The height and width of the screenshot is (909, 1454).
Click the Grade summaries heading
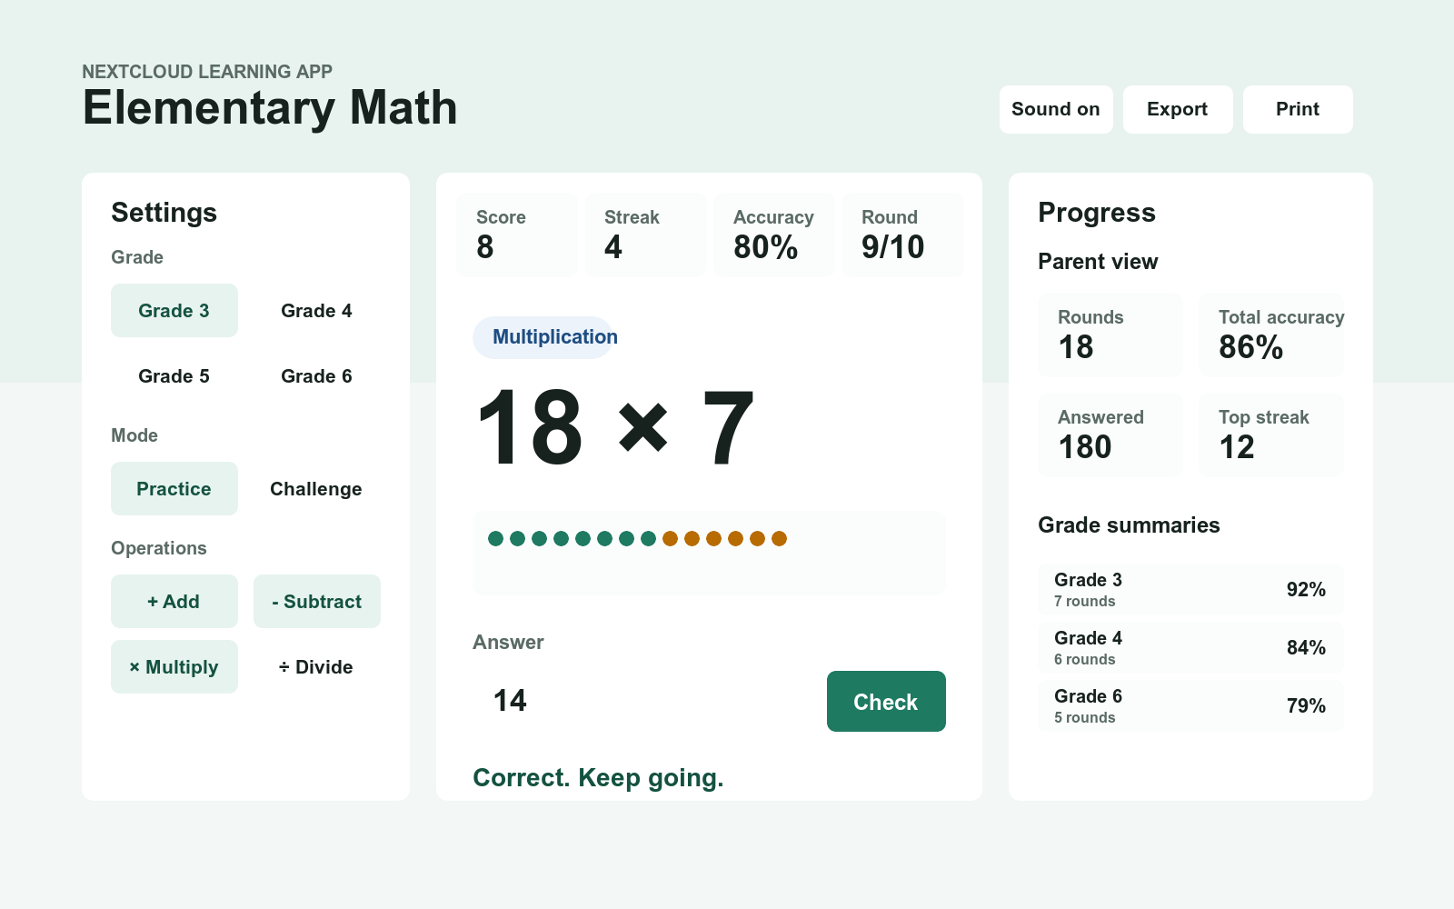[1129, 525]
